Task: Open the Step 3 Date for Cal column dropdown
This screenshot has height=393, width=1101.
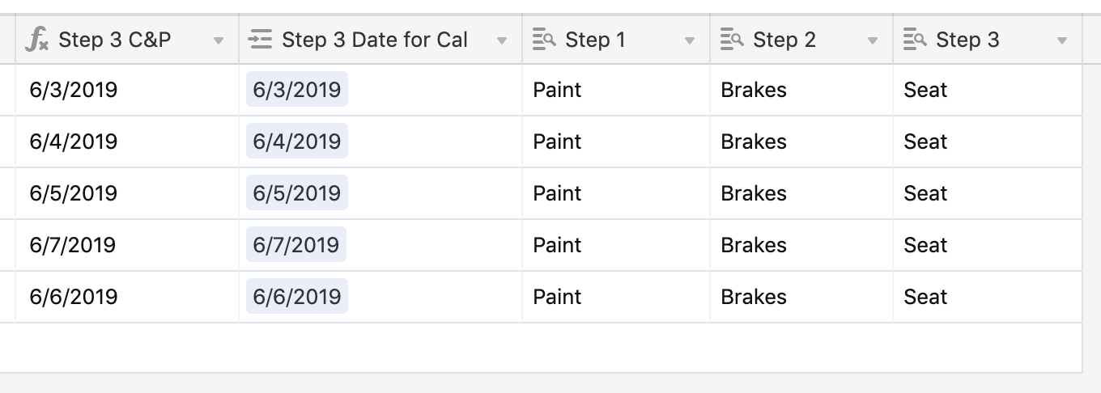Action: (x=502, y=40)
